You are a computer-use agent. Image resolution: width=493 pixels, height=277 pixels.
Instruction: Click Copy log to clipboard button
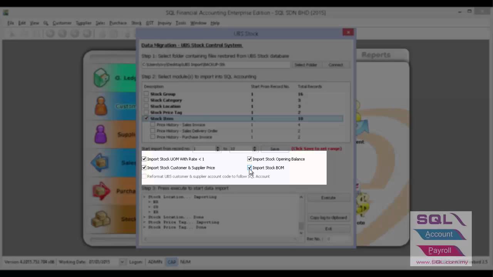tap(328, 218)
